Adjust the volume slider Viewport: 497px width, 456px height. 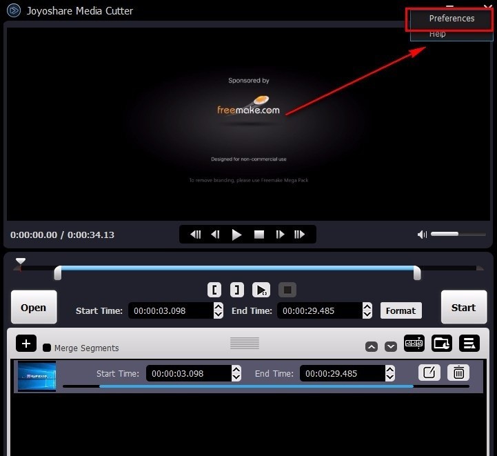click(458, 234)
